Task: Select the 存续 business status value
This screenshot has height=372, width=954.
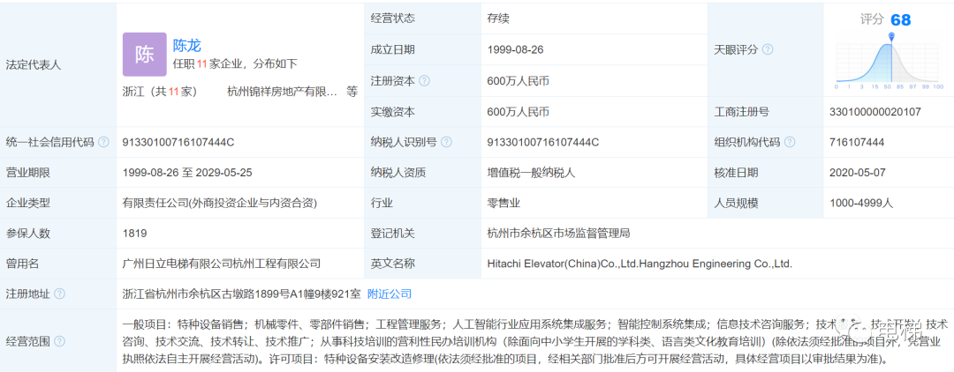Action: [x=497, y=19]
